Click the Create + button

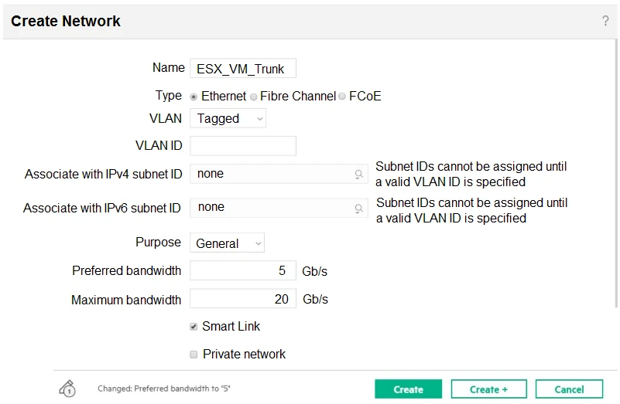(488, 389)
